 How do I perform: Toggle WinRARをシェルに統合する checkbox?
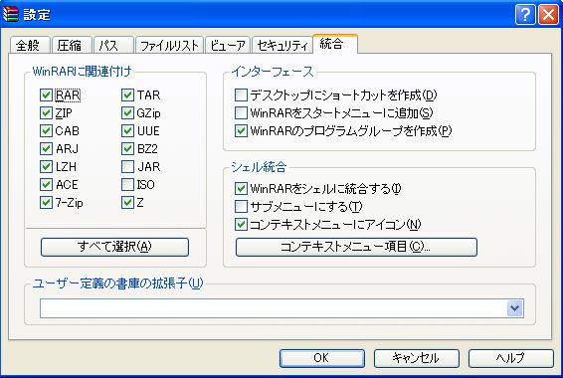click(x=241, y=188)
